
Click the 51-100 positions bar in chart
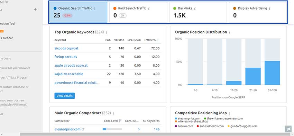point(272,73)
